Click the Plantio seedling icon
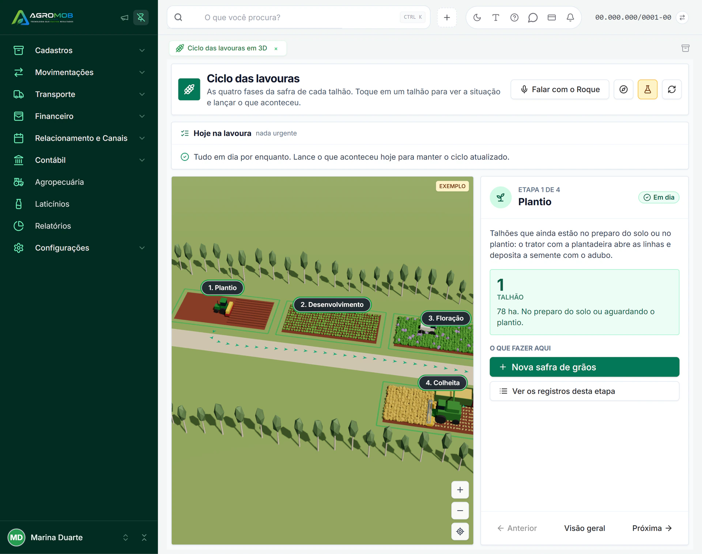 (501, 197)
